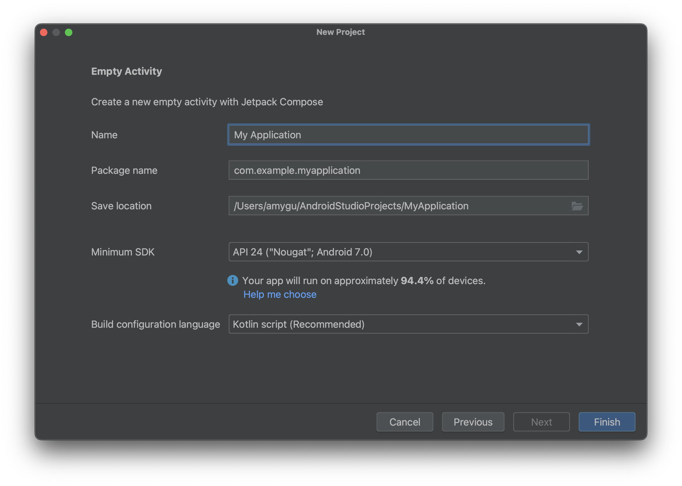This screenshot has height=486, width=682.
Task: Click the dropdown arrow for Build configuration language
Action: (x=579, y=323)
